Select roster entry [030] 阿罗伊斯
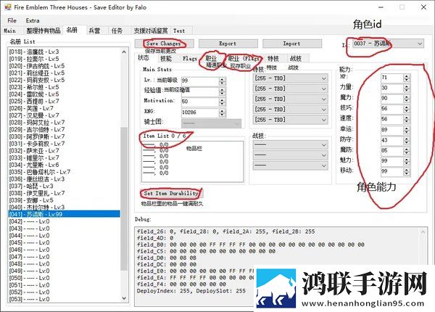Viewport: 435px width, 312px height. (x=65, y=136)
